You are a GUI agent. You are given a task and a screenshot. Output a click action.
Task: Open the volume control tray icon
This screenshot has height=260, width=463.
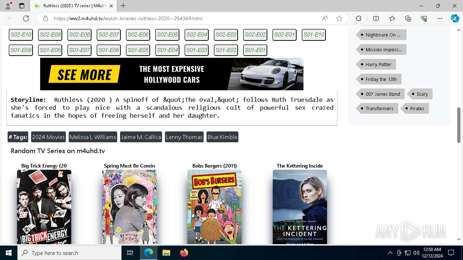(x=416, y=253)
